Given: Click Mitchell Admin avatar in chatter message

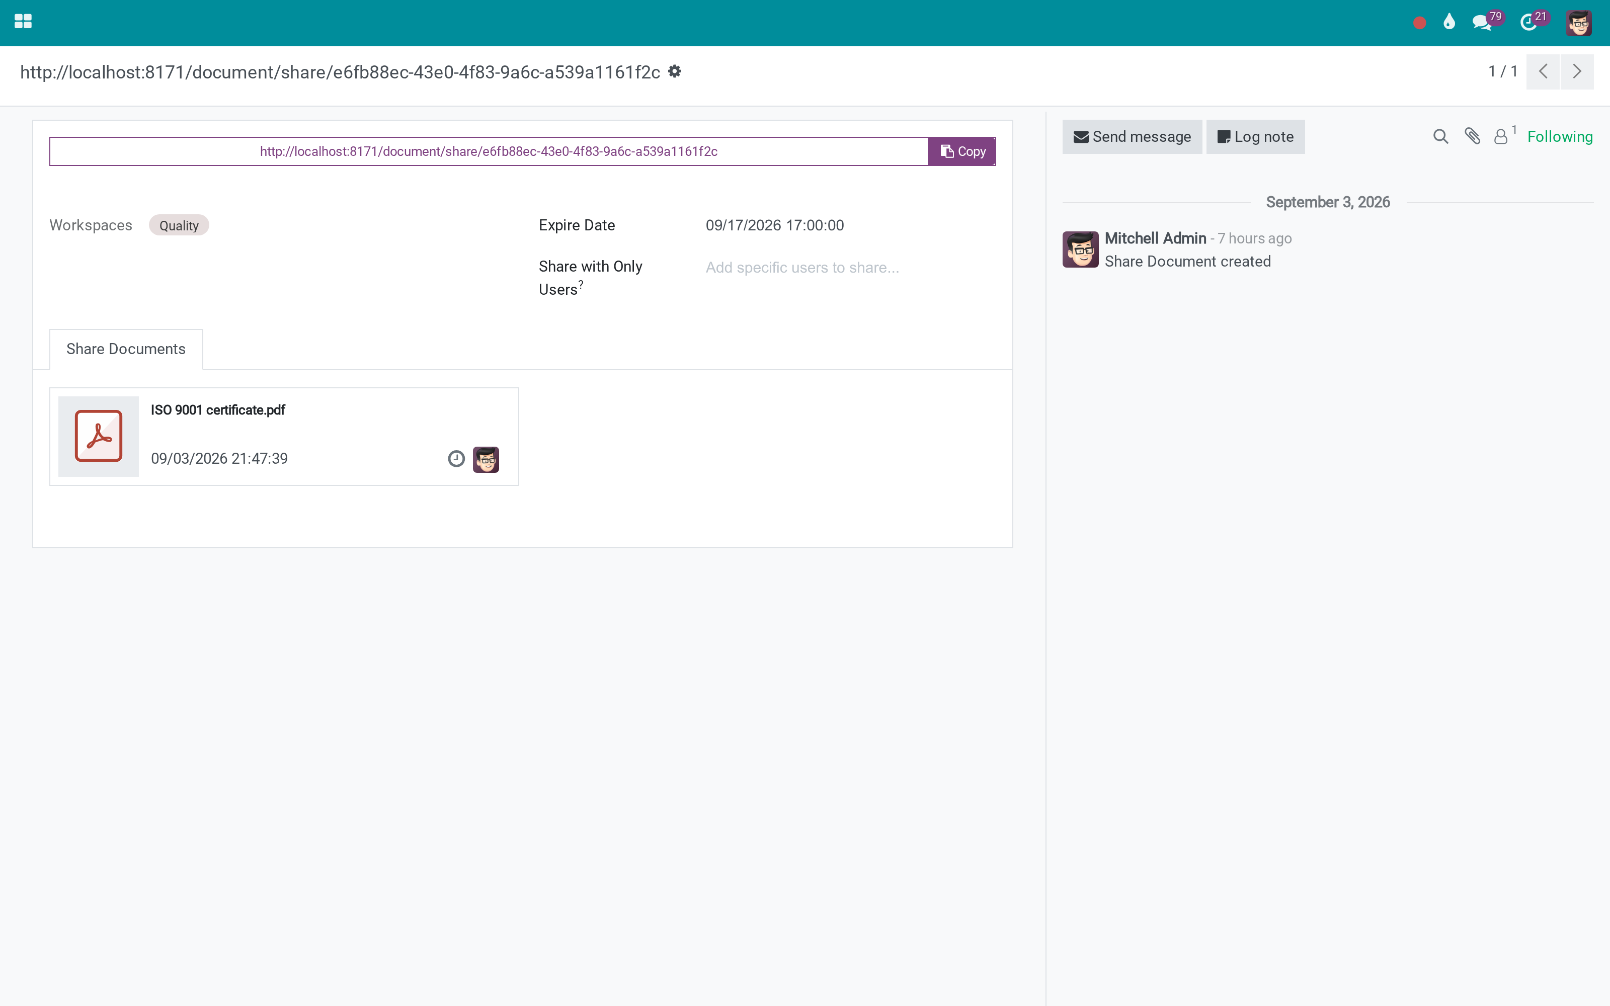Looking at the screenshot, I should [x=1080, y=249].
